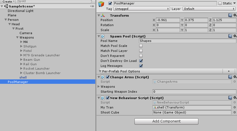Enable Match Pool Scale checkbox
Screen dimensions: 237x131
(x=141, y=46)
